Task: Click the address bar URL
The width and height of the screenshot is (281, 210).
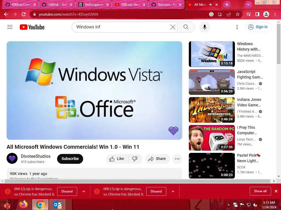Action: point(68,14)
